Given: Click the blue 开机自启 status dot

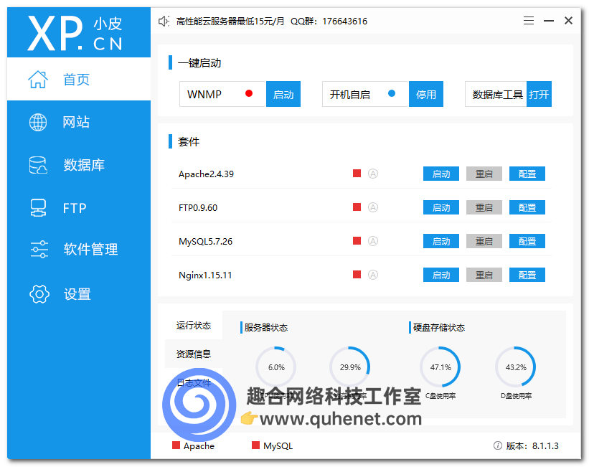Looking at the screenshot, I should (x=392, y=93).
